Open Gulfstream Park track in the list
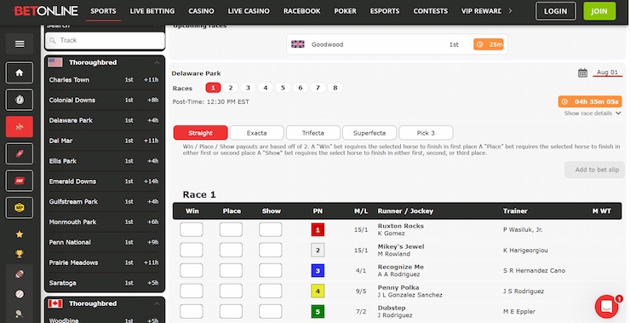 tap(104, 201)
